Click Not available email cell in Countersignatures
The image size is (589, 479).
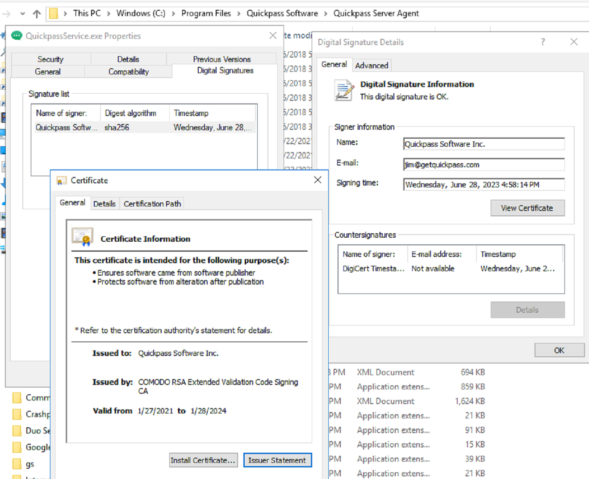433,268
